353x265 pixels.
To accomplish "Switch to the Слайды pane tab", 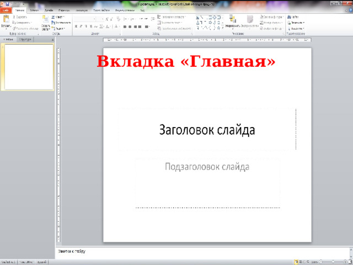I will pos(8,40).
